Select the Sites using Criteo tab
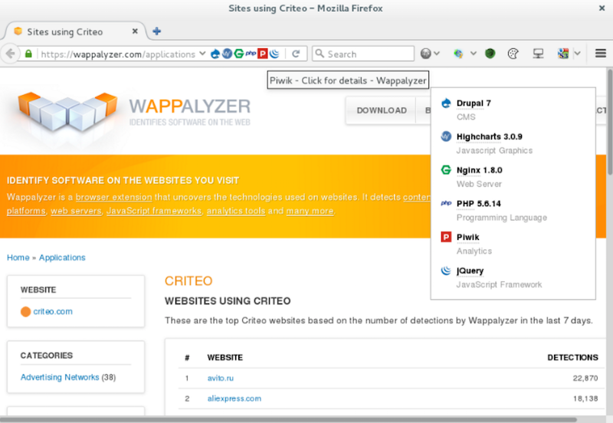613x423 pixels. 74,31
